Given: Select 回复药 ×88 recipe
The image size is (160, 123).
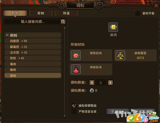Looking at the screenshot, I should point(33,41).
